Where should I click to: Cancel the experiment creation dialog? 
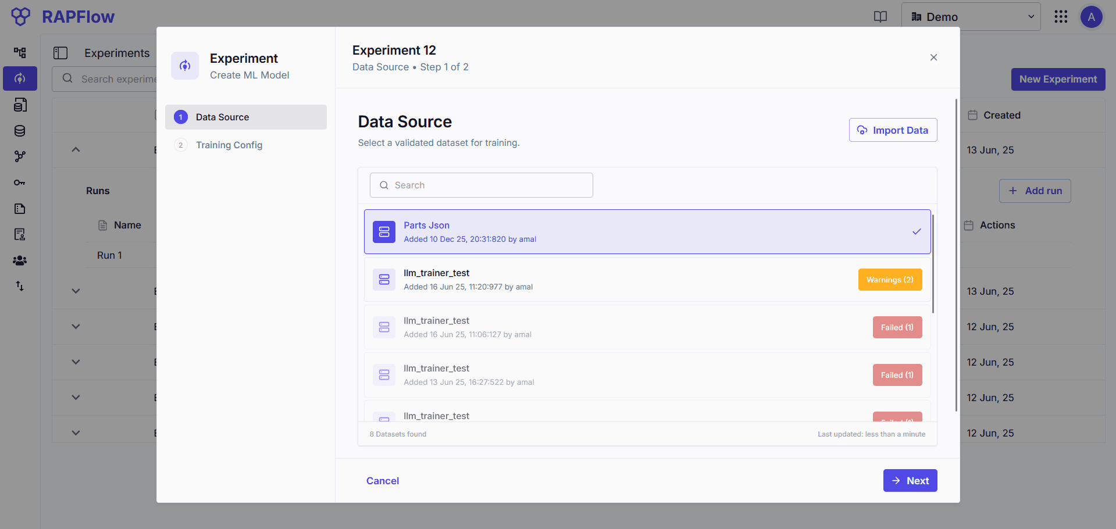point(382,481)
